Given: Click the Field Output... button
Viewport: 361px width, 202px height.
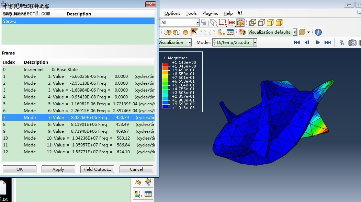Looking at the screenshot, I should pos(97,169).
